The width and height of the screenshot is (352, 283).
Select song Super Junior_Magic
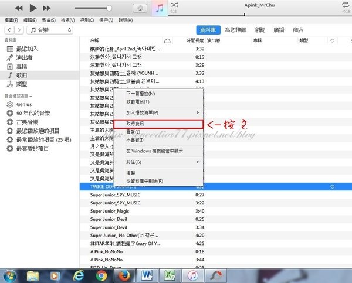216,211
